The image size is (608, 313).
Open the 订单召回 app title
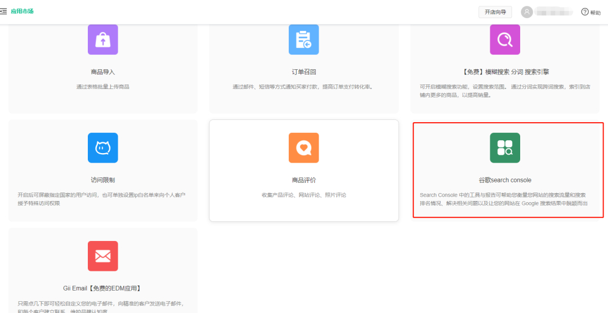[303, 72]
